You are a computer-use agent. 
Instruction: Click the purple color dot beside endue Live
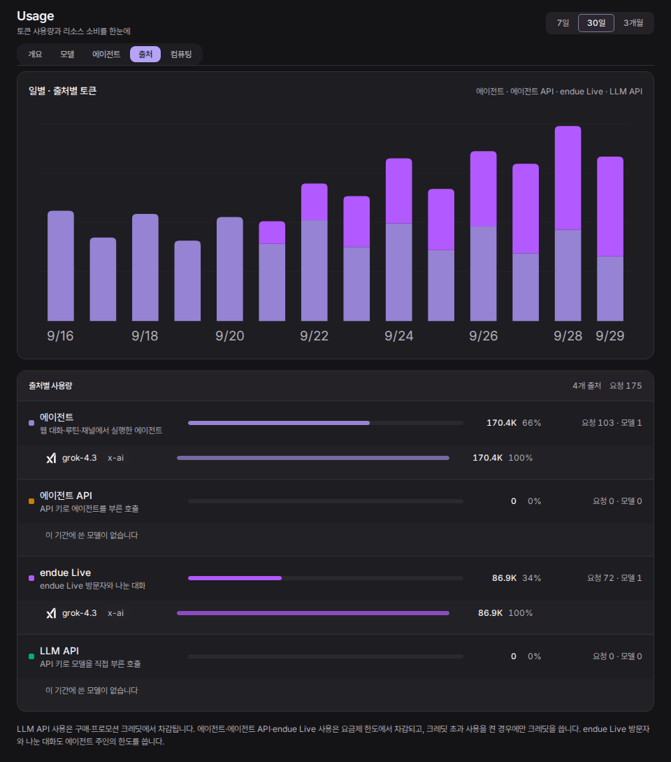[31, 578]
